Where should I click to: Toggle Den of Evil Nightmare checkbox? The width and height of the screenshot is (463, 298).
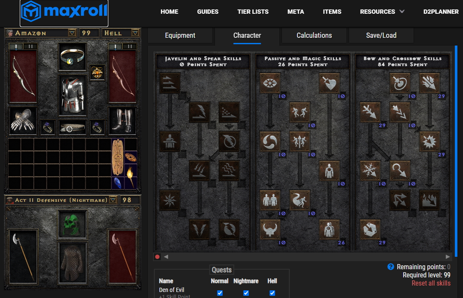click(x=246, y=293)
